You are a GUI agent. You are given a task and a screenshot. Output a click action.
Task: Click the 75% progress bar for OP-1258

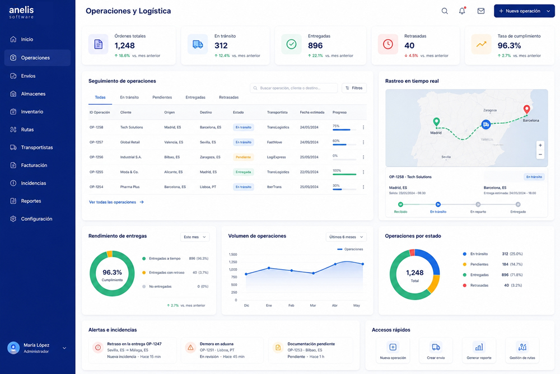(344, 130)
